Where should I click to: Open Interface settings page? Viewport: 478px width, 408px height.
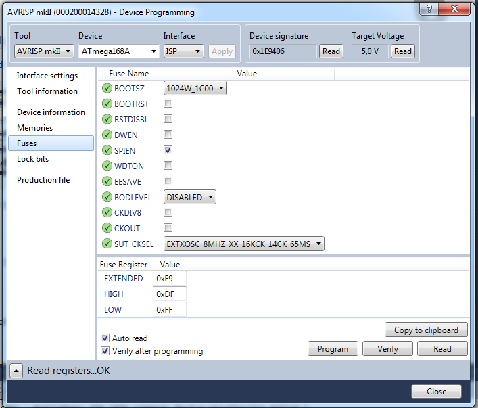point(47,76)
